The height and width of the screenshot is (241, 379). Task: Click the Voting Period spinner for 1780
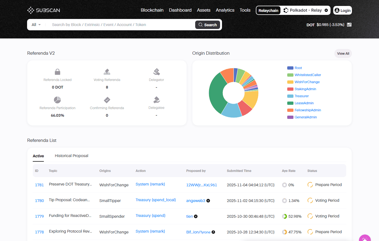click(310, 200)
